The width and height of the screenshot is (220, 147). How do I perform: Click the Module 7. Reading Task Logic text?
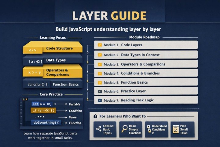click(129, 100)
